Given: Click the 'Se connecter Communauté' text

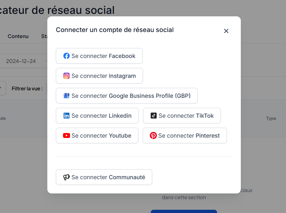Looking at the screenshot, I should pyautogui.click(x=108, y=177).
